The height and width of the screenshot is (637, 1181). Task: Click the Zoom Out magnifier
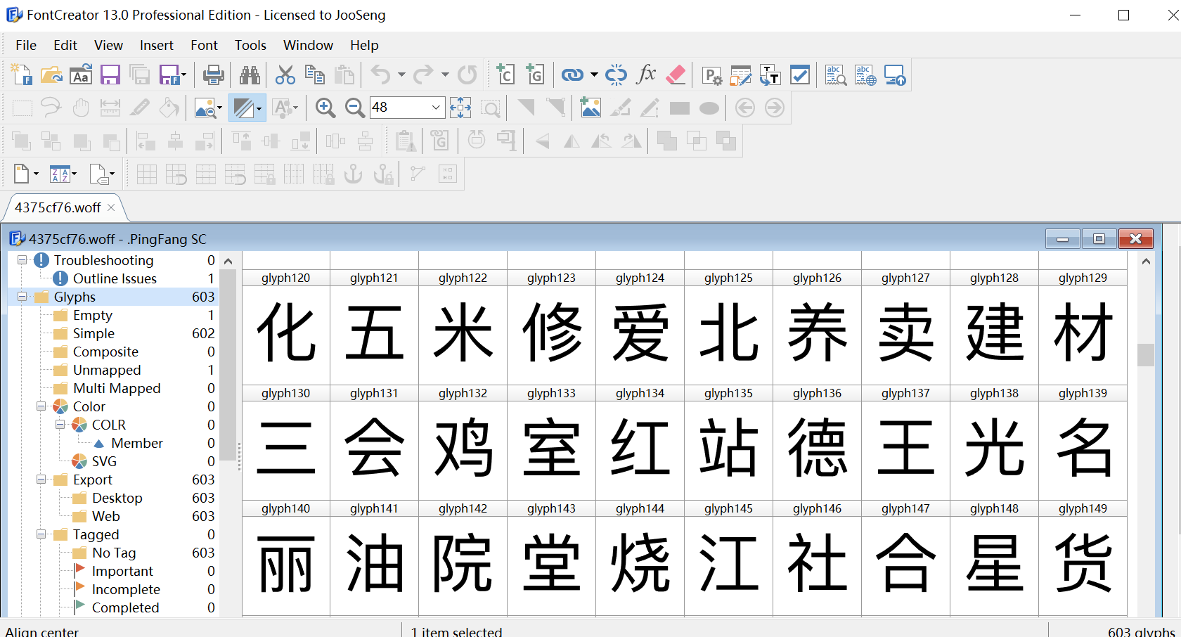point(355,108)
